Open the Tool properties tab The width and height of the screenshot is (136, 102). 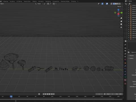point(125,44)
